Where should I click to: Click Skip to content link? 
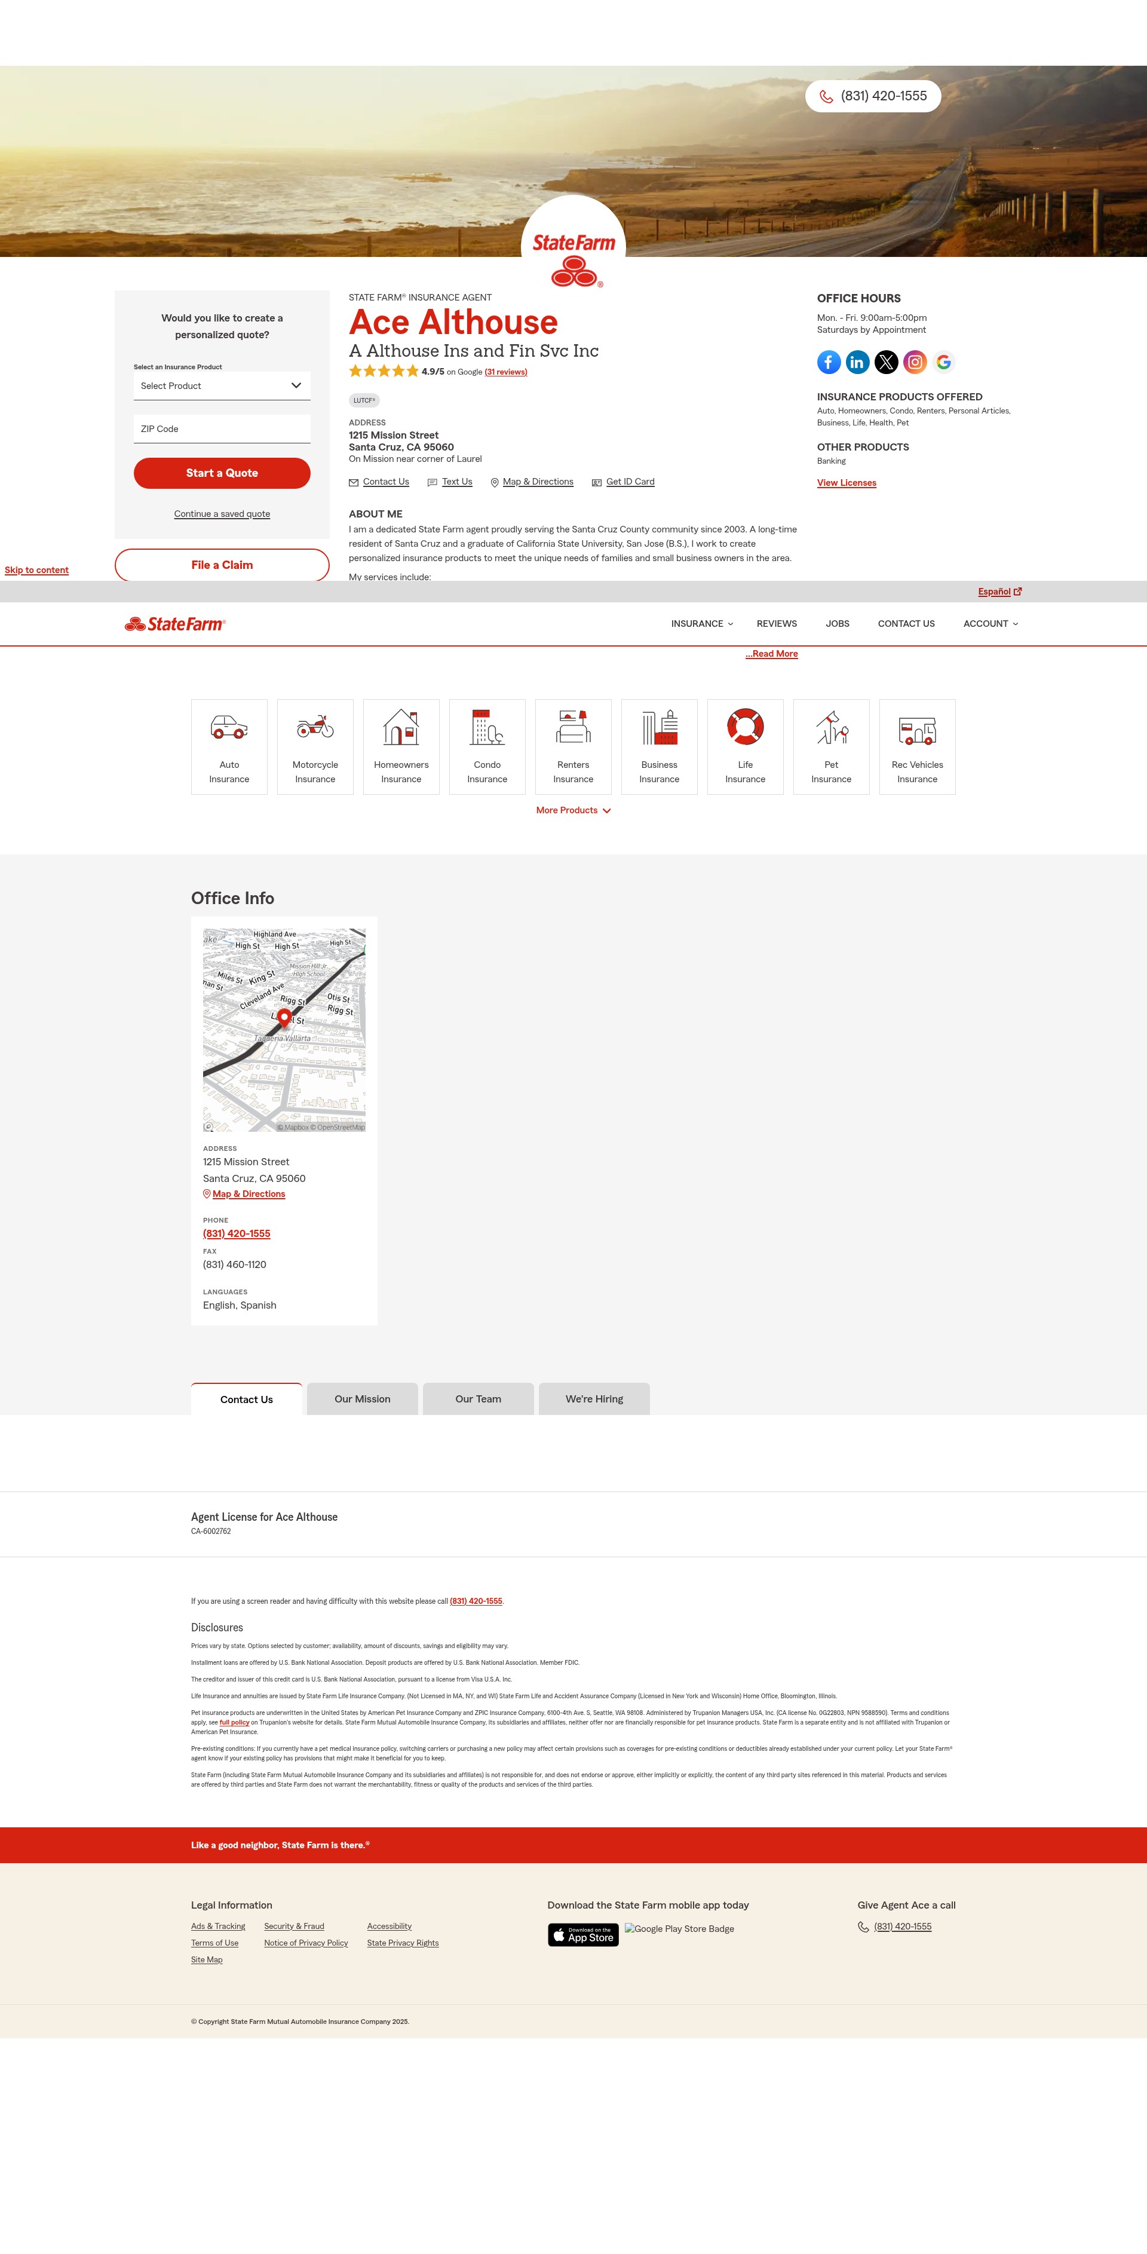[37, 569]
